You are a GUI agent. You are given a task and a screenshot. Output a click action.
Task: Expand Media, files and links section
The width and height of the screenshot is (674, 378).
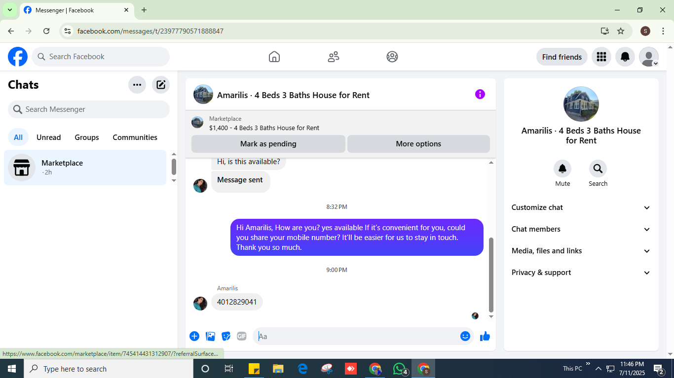(581, 251)
